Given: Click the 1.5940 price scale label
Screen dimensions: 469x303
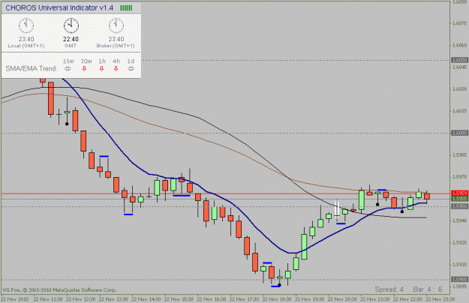Looking at the screenshot, I should click(x=460, y=220).
